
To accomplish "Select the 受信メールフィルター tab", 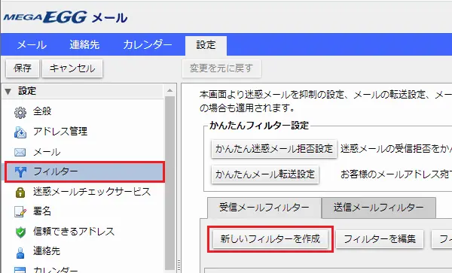I will (x=264, y=208).
